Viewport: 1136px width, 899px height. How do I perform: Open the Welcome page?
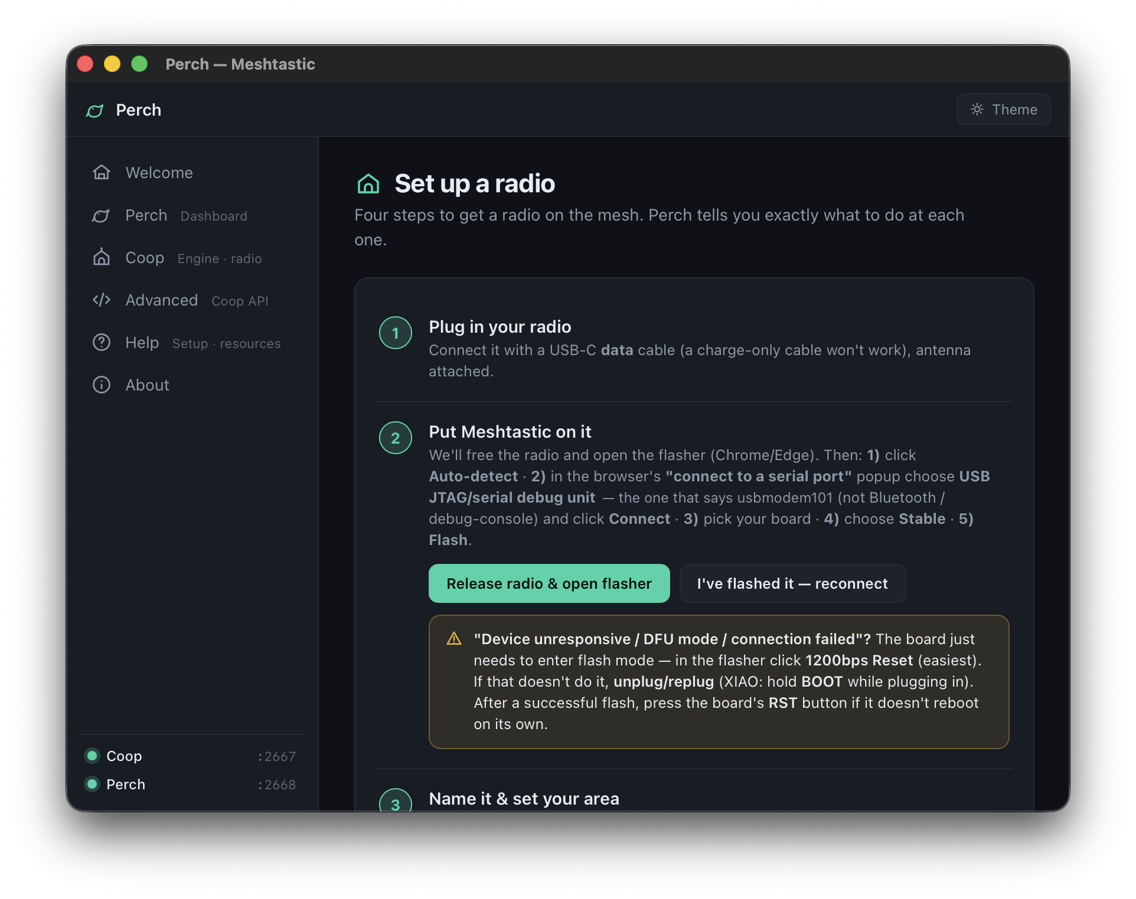click(x=192, y=172)
